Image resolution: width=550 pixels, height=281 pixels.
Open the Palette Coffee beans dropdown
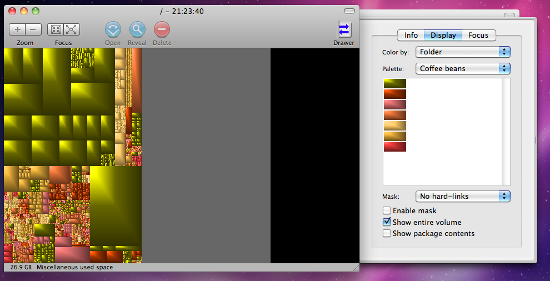tap(463, 68)
